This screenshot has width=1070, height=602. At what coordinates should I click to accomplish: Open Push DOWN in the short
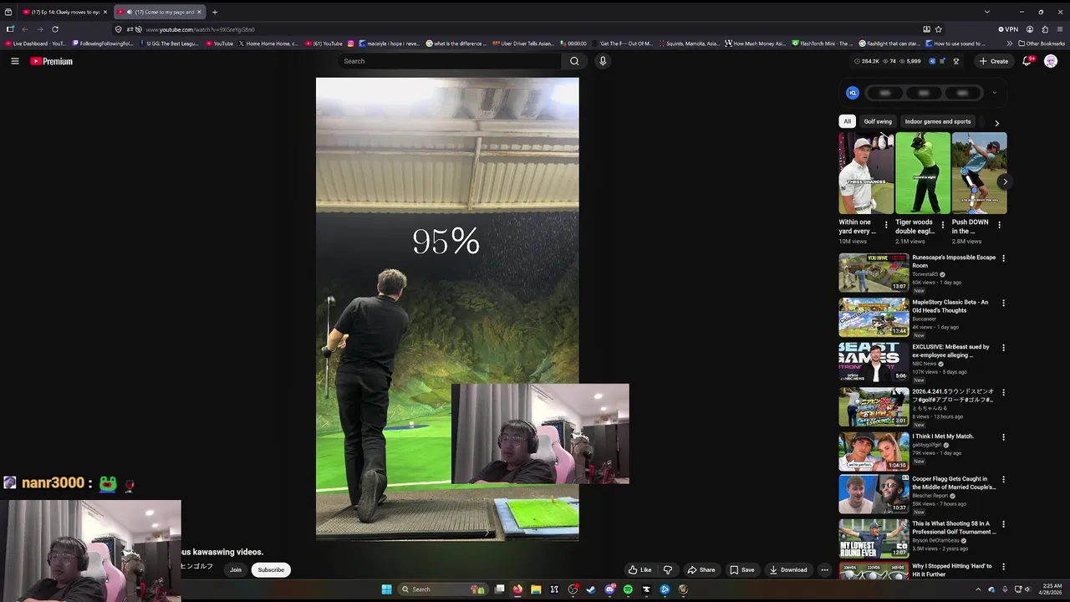click(x=979, y=173)
